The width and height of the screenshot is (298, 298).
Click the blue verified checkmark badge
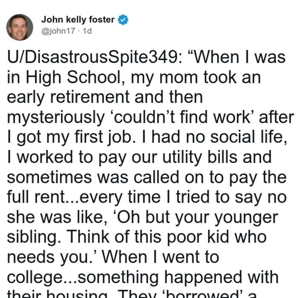click(x=123, y=20)
